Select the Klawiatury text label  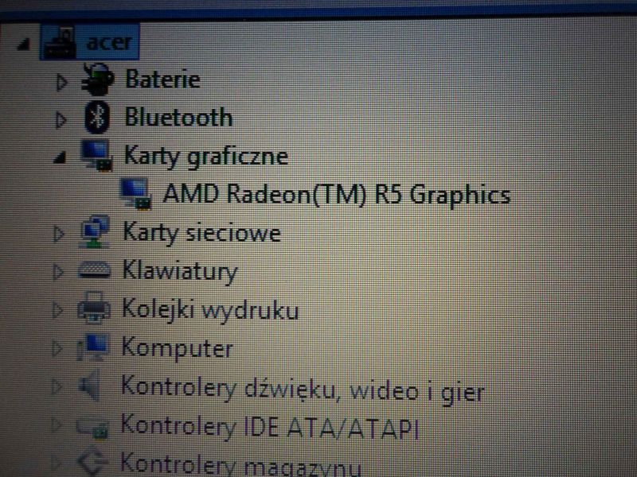(x=180, y=272)
